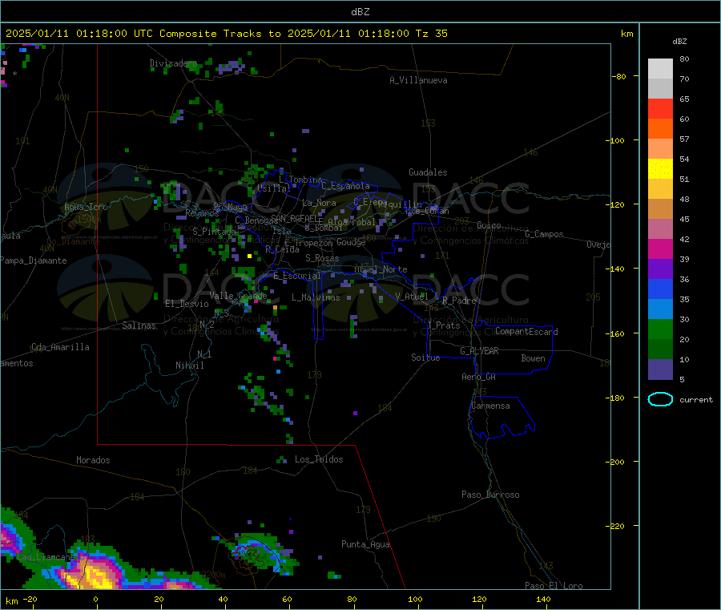Click the G_ALVEAR place label

(x=479, y=351)
